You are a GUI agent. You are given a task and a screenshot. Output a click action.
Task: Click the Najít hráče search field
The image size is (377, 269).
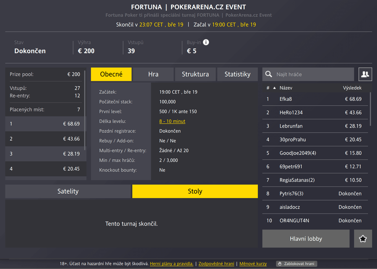click(308, 74)
